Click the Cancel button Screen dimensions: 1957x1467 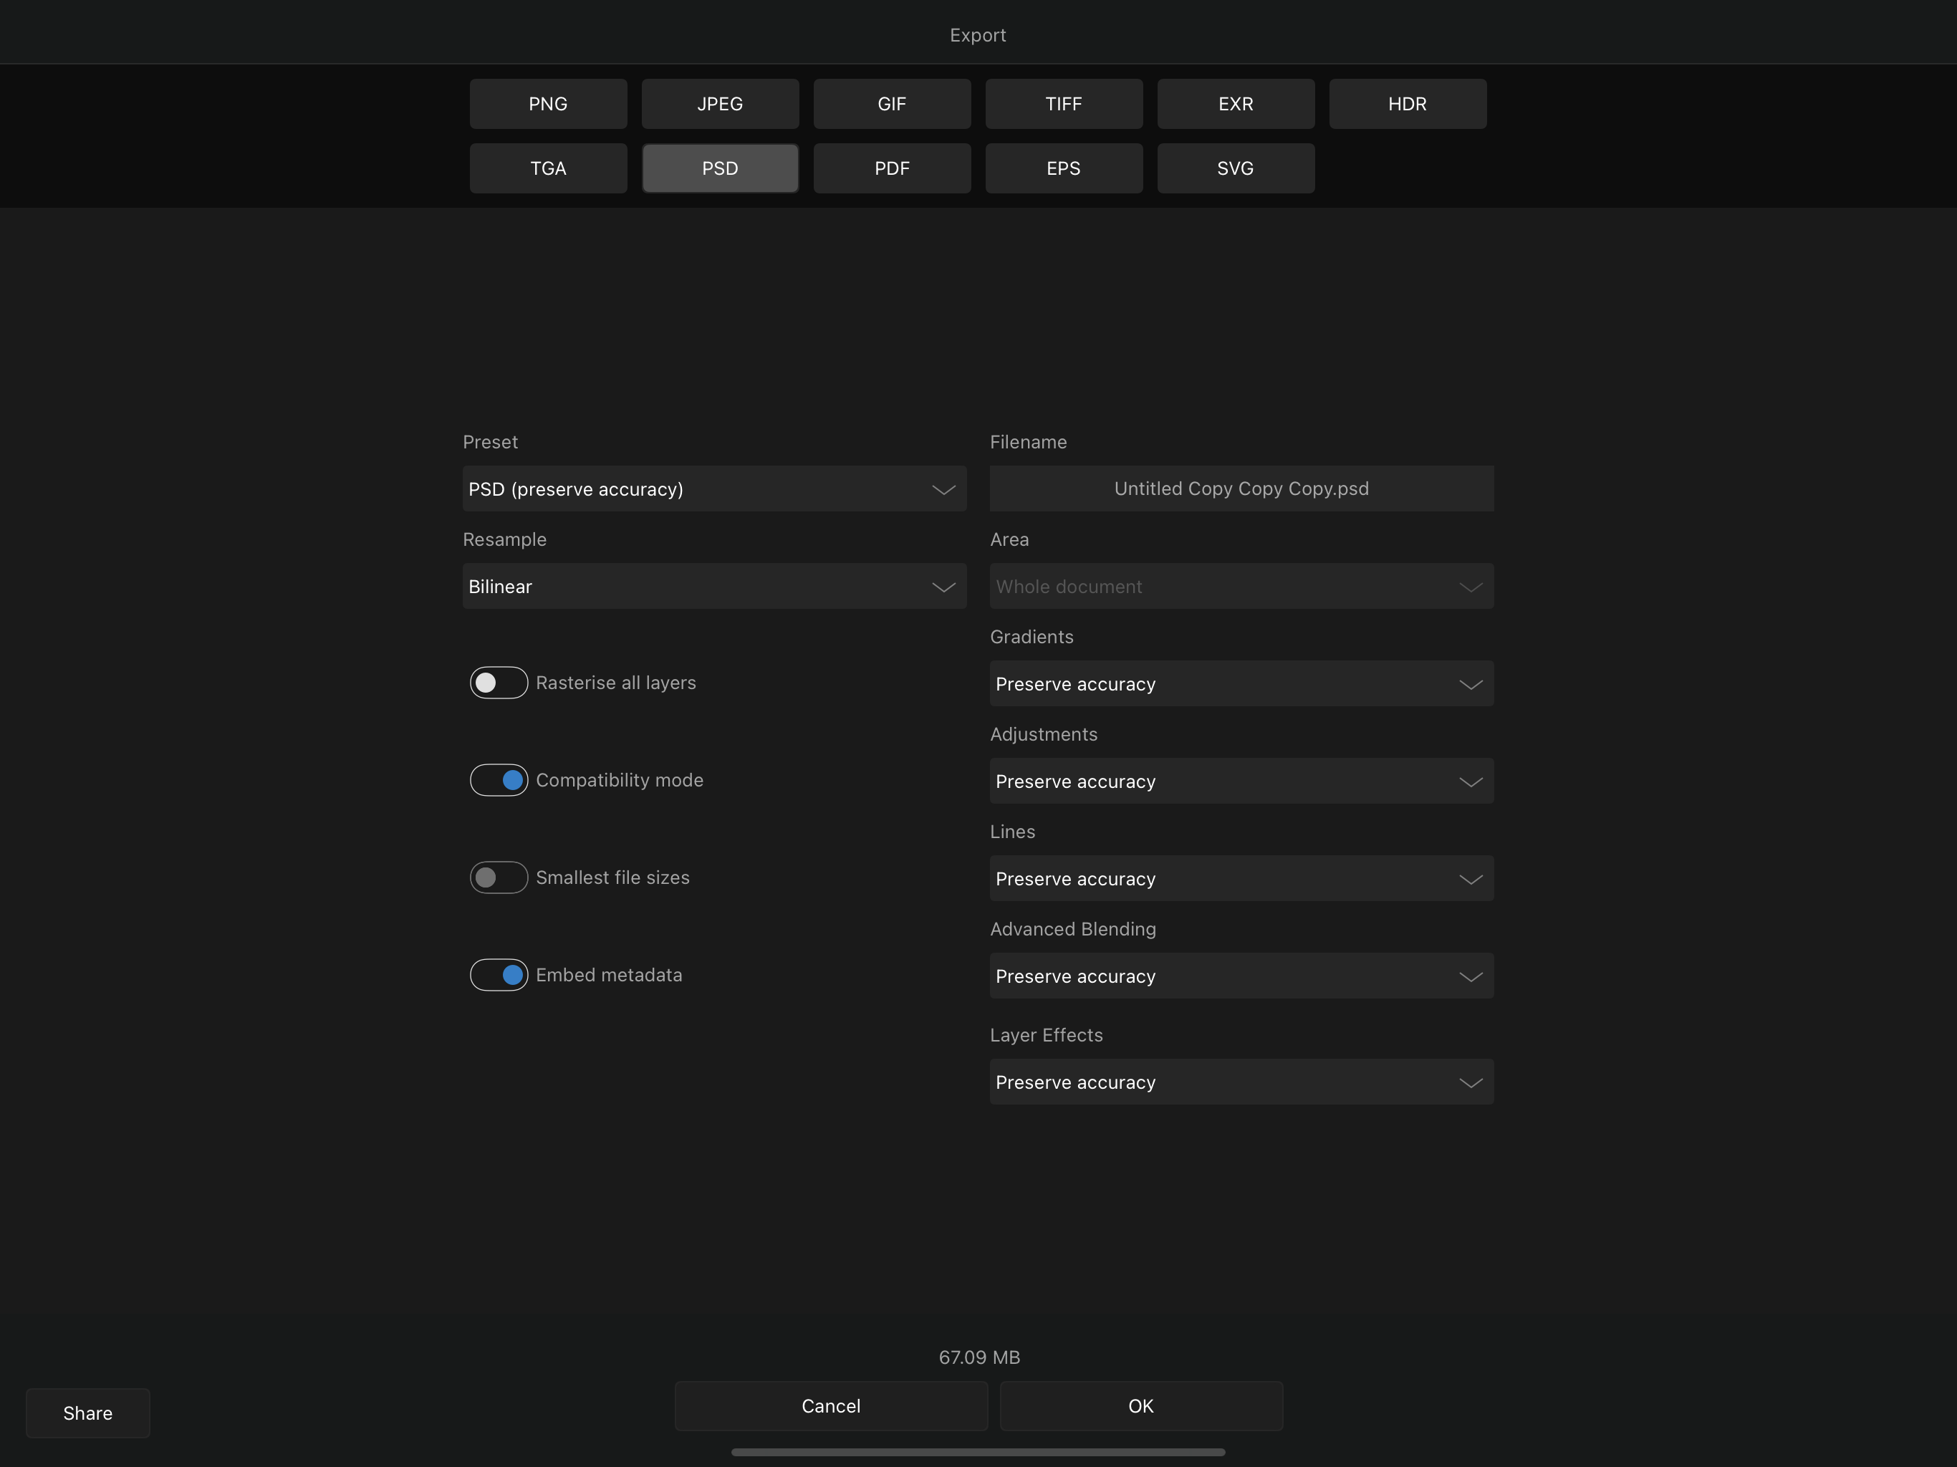click(831, 1406)
